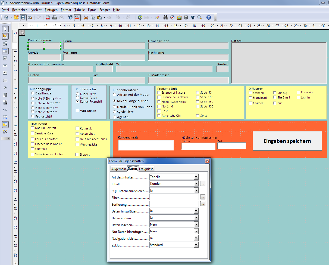Open the Daten löschen dropdown
This screenshot has width=329, height=265.
point(196,224)
